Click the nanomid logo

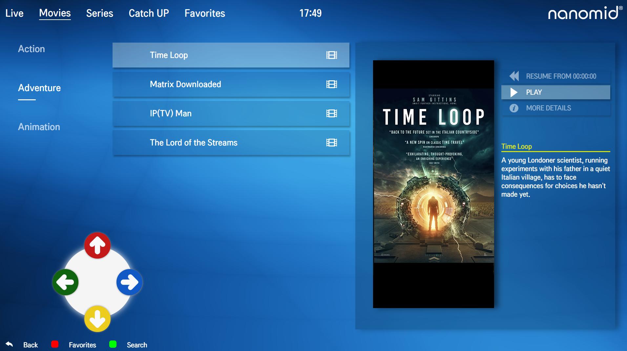pyautogui.click(x=585, y=13)
